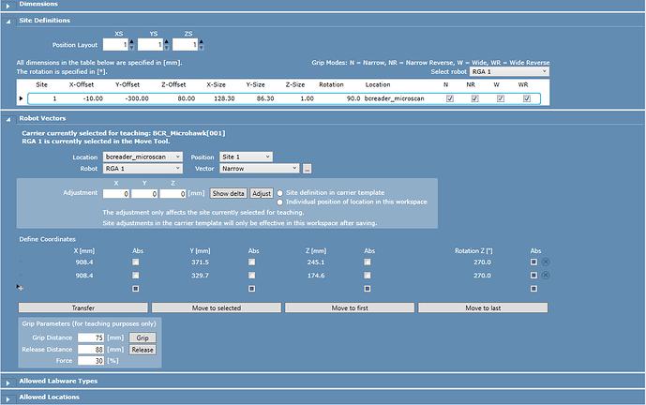Viewport: 646px width, 405px height.
Task: Enable Y Abs for the 371.5 row
Action: pyautogui.click(x=251, y=262)
